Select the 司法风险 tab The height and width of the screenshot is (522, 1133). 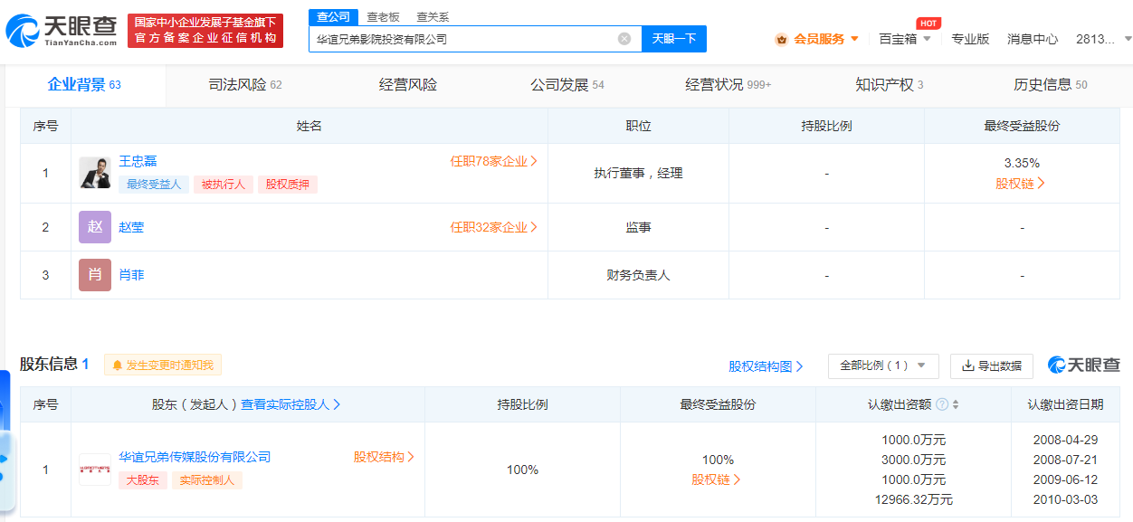pyautogui.click(x=245, y=85)
